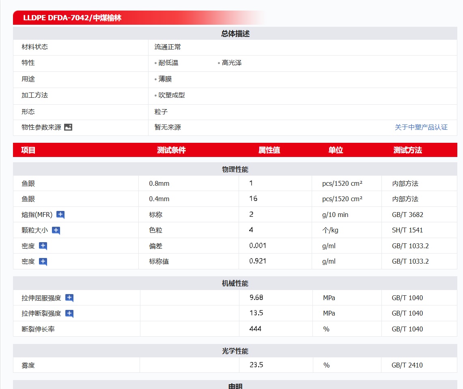The width and height of the screenshot is (463, 389).
Task: Select the 23.5 haze value
Action: click(256, 365)
